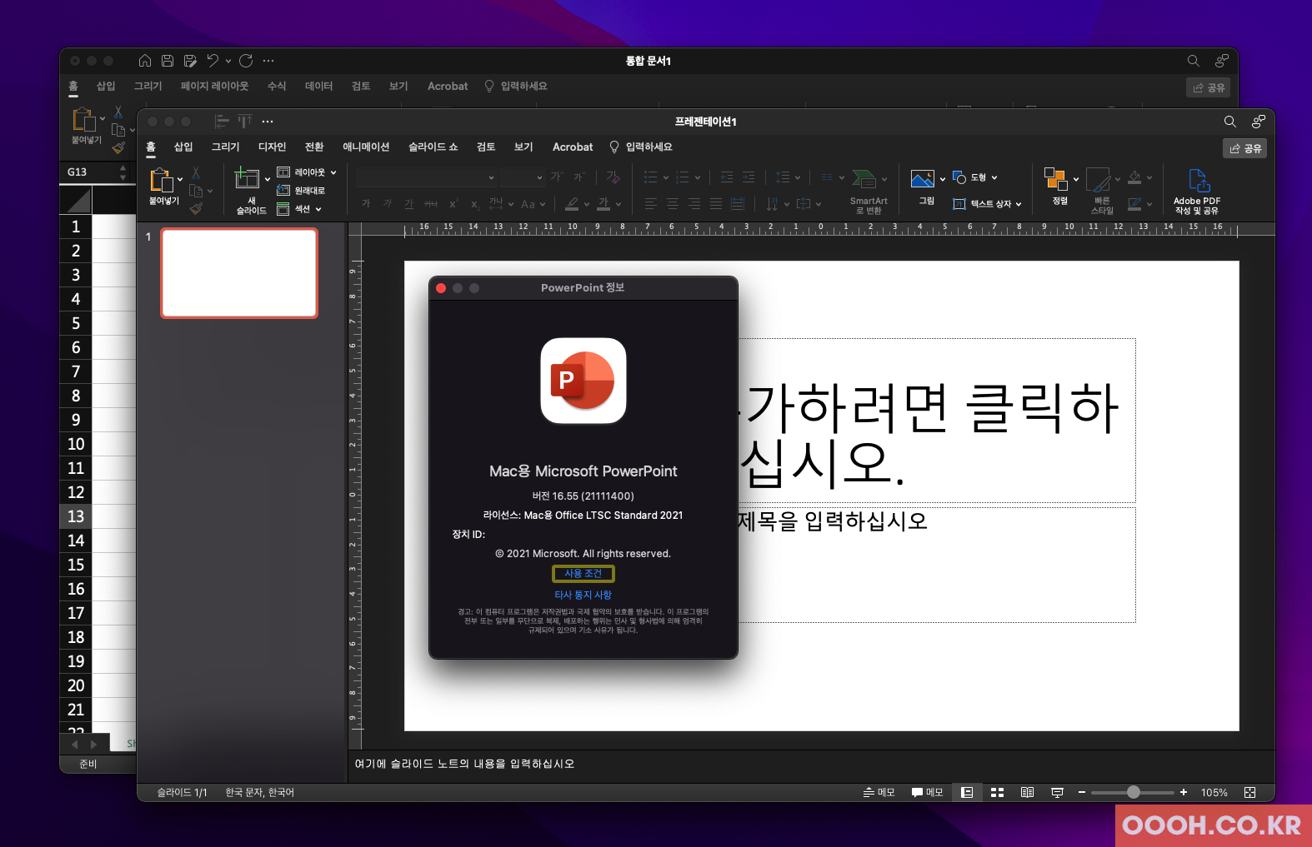This screenshot has width=1312, height=847.
Task: Click the clear formatting icon
Action: pyautogui.click(x=613, y=177)
